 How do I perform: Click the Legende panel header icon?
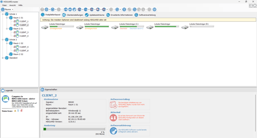pyautogui.click(x=3, y=90)
